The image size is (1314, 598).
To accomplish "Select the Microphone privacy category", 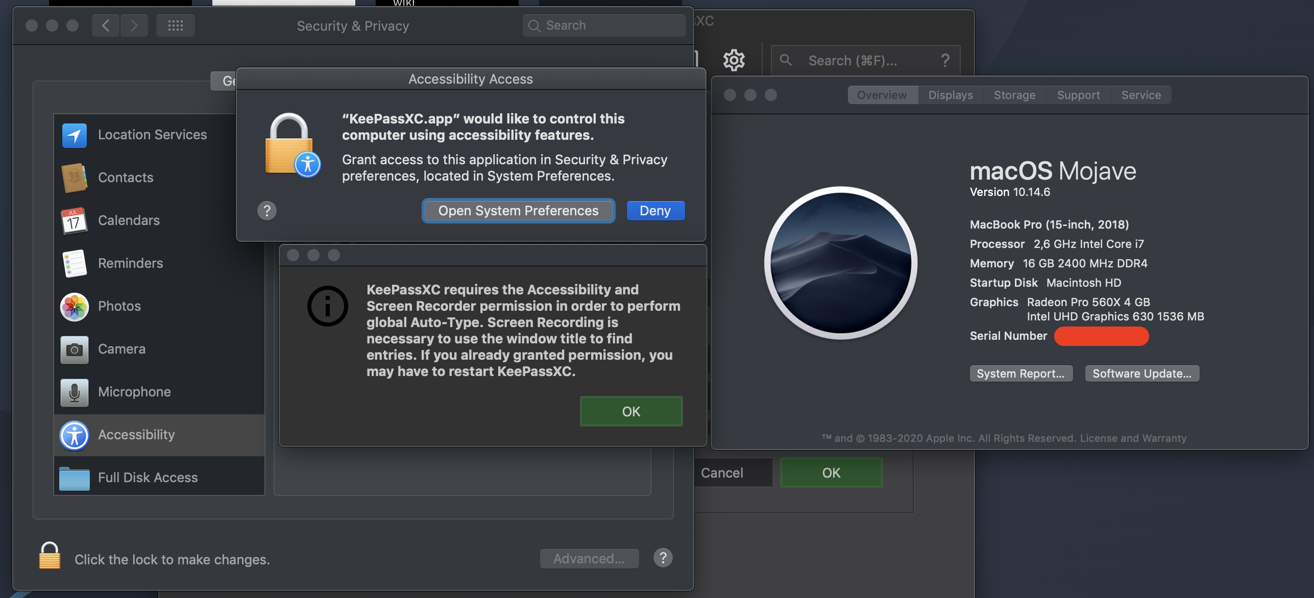I will point(134,391).
